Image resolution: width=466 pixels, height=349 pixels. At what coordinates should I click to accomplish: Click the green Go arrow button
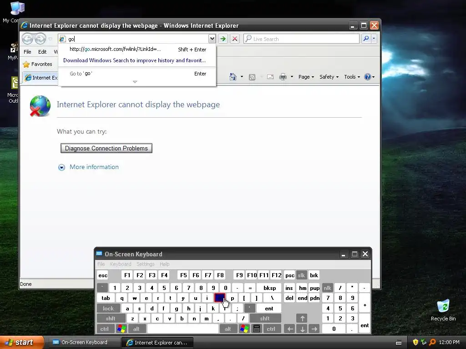[223, 39]
